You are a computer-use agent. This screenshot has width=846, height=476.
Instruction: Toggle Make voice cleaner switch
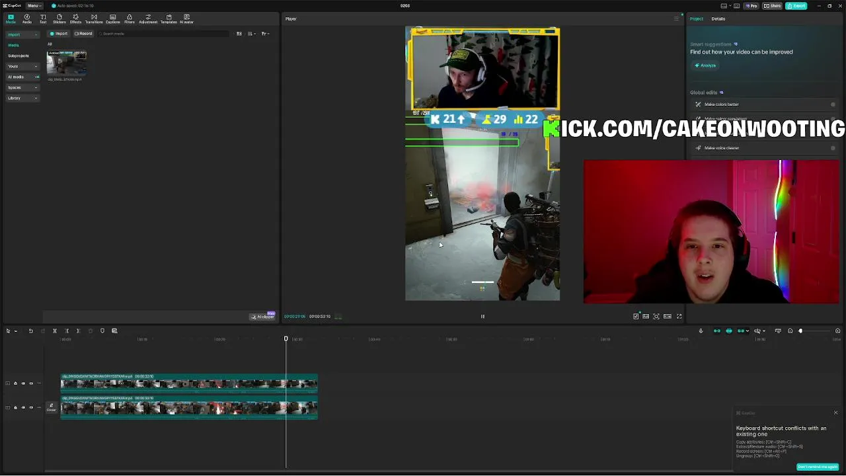coord(833,148)
